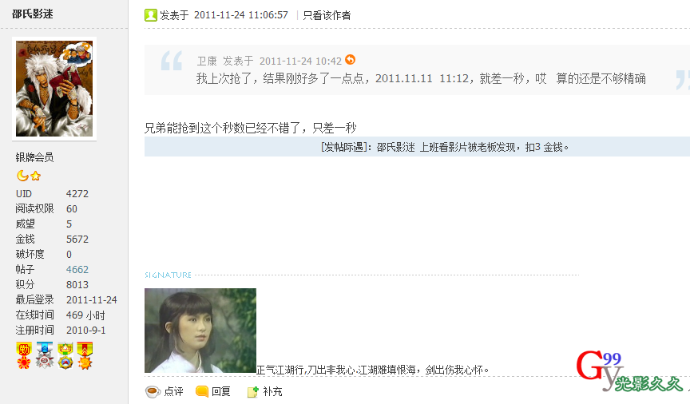Open 邵氏影迷 username link

33,14
